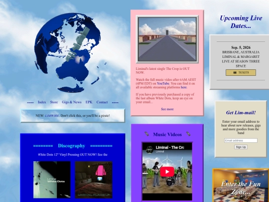Click the cassette icon left of Music Videos

point(146,134)
